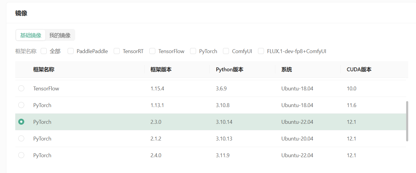The width and height of the screenshot is (416, 173).
Task: Select the 基础镜像 tab
Action: pos(31,35)
